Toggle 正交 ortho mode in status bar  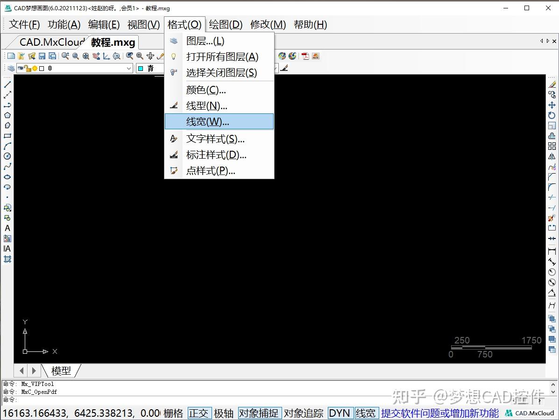[199, 413]
